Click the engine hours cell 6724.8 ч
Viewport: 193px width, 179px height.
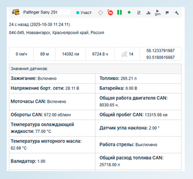click(x=100, y=54)
